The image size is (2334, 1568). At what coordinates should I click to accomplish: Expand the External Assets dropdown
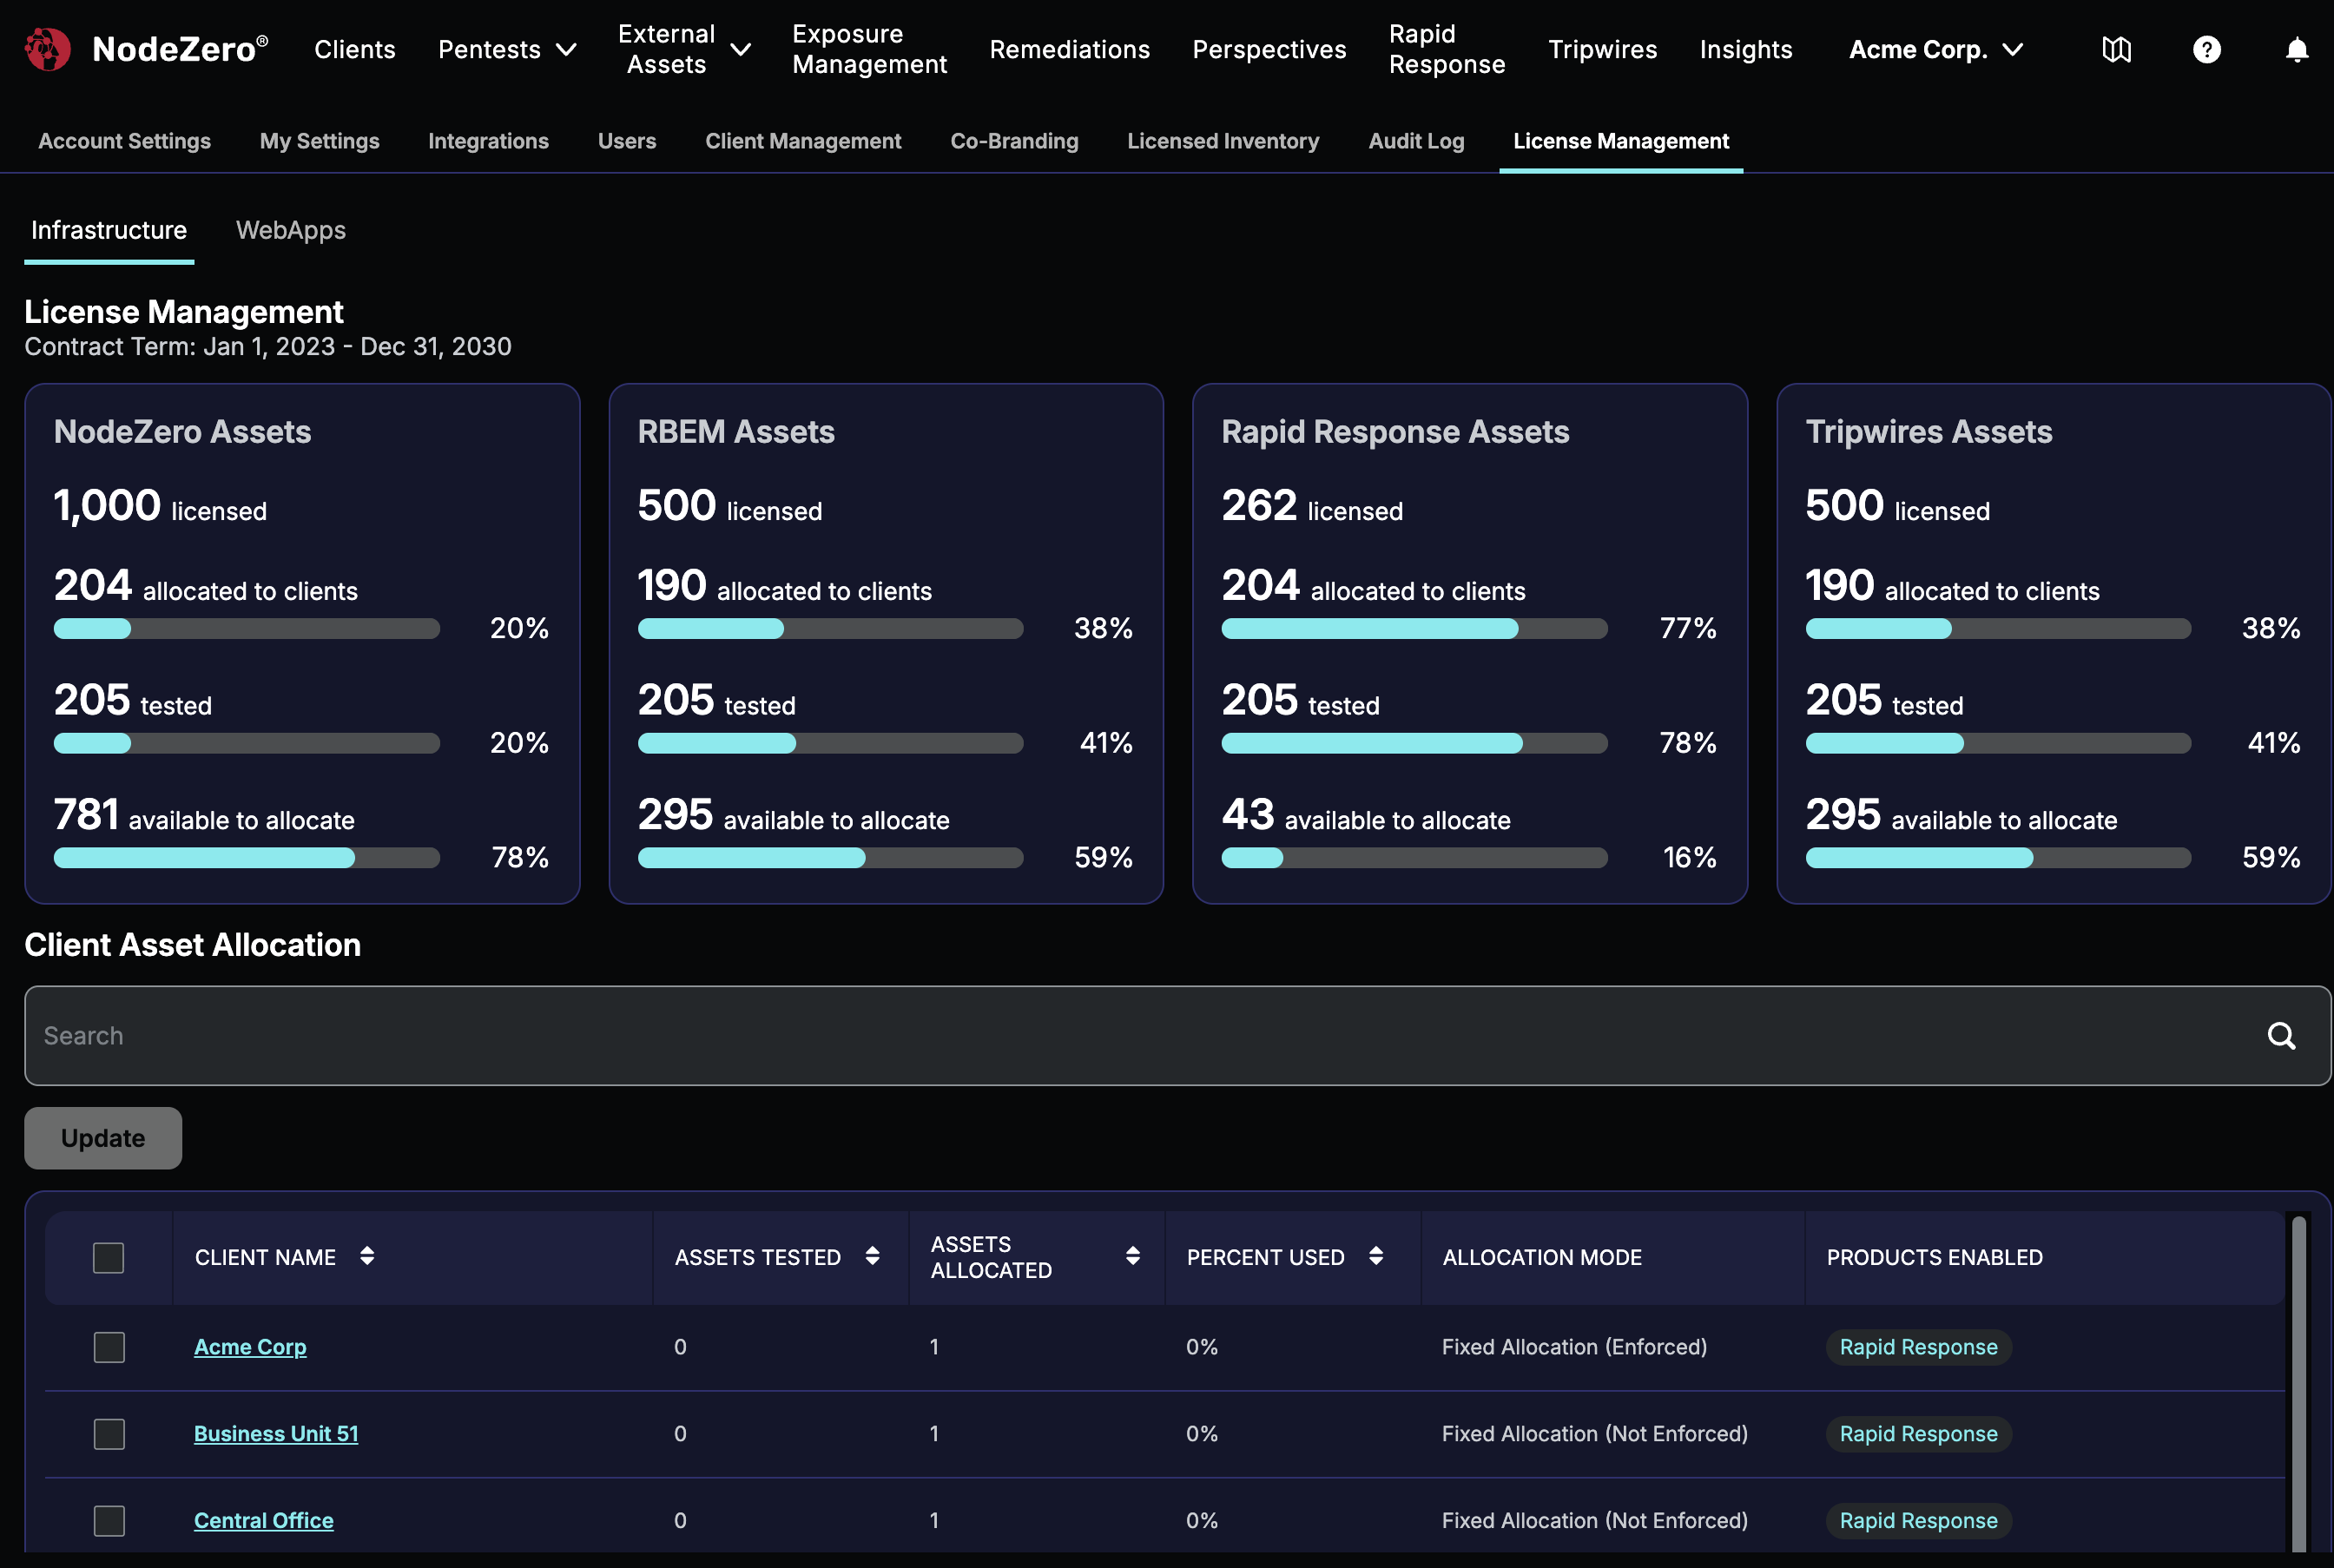(685, 49)
